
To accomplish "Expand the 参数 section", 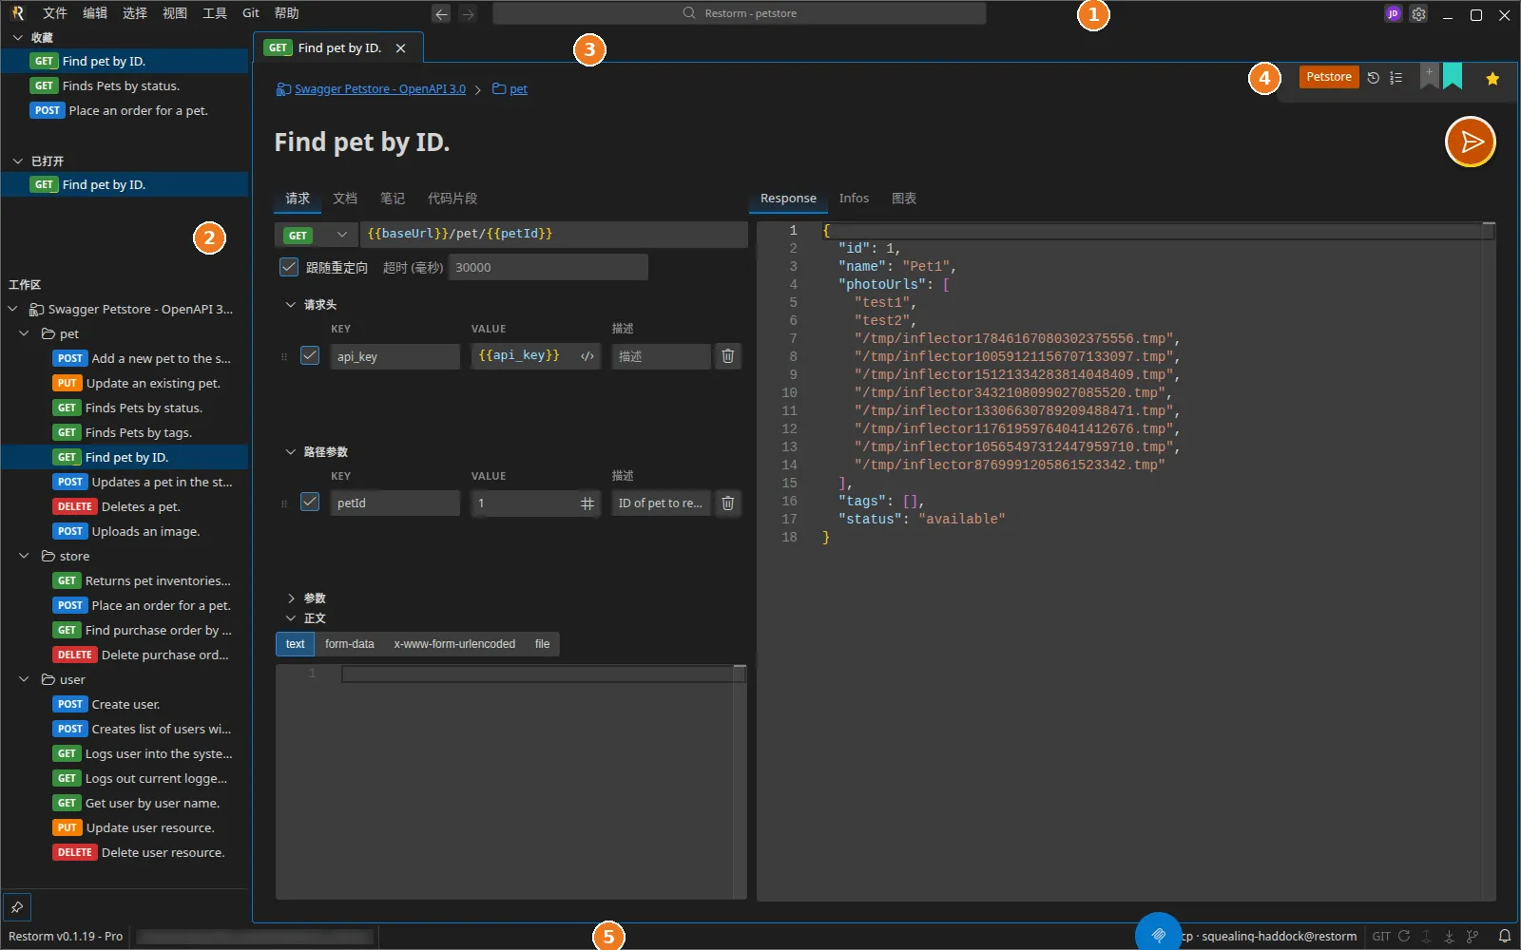I will click(x=291, y=598).
